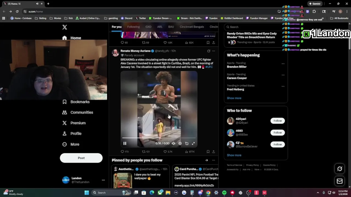Open the X logo home link

[65, 27]
